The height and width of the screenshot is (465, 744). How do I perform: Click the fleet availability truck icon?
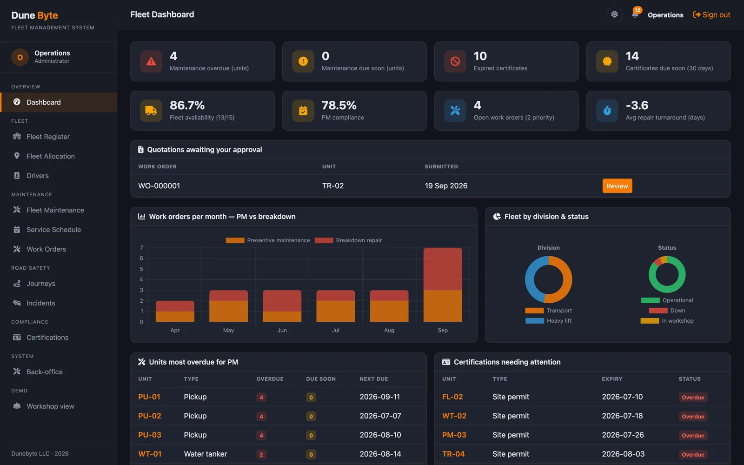click(151, 111)
